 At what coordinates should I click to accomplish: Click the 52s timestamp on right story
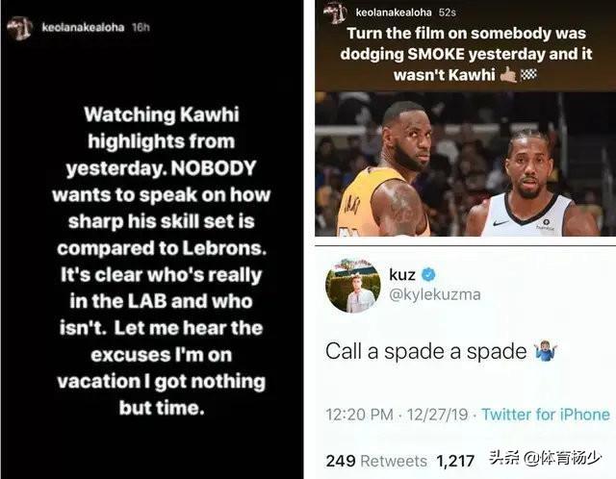click(447, 13)
